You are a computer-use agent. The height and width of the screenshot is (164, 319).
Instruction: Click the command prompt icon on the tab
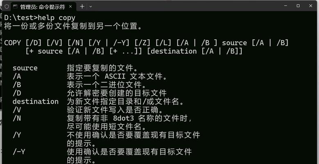coord(15,7)
